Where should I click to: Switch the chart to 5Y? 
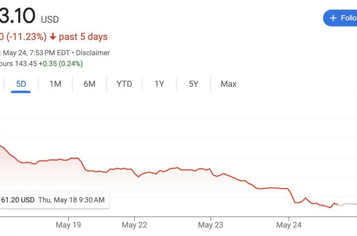coord(194,84)
